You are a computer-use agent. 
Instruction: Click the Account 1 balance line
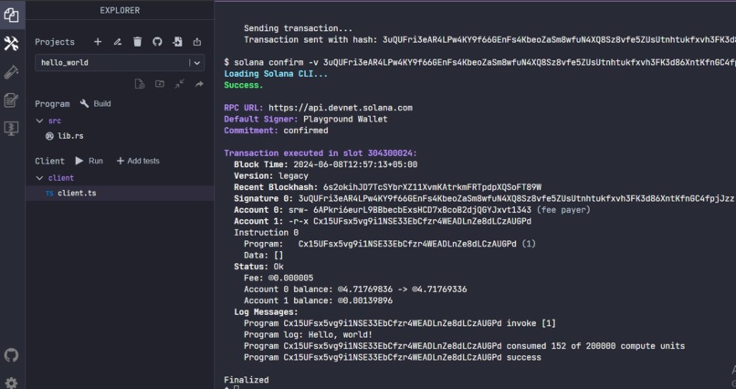coord(319,300)
